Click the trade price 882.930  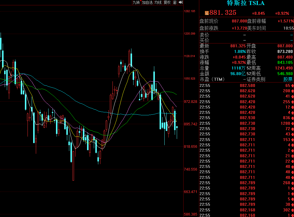(247, 118)
